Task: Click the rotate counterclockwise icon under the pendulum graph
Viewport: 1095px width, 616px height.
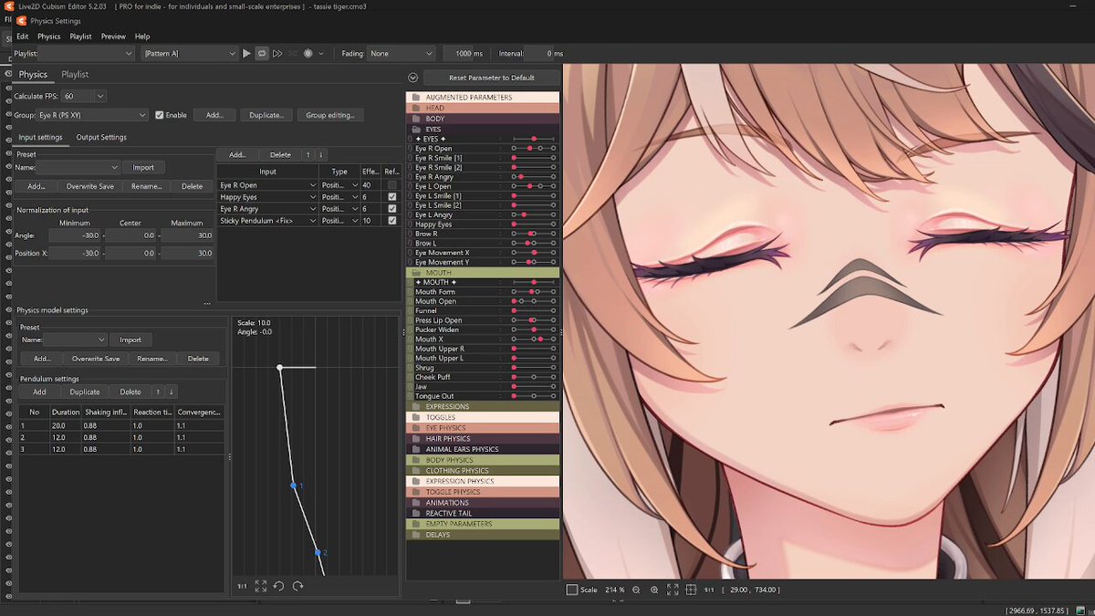Action: pyautogui.click(x=279, y=586)
